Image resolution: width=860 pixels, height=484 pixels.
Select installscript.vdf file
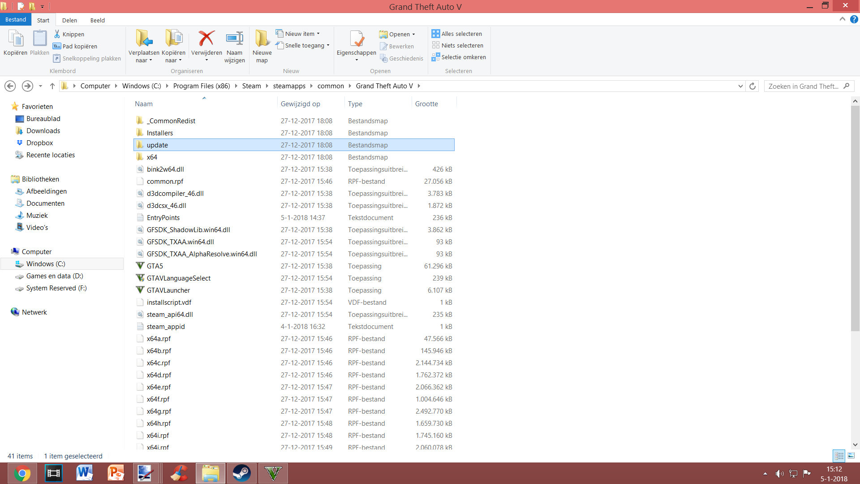tap(294, 302)
